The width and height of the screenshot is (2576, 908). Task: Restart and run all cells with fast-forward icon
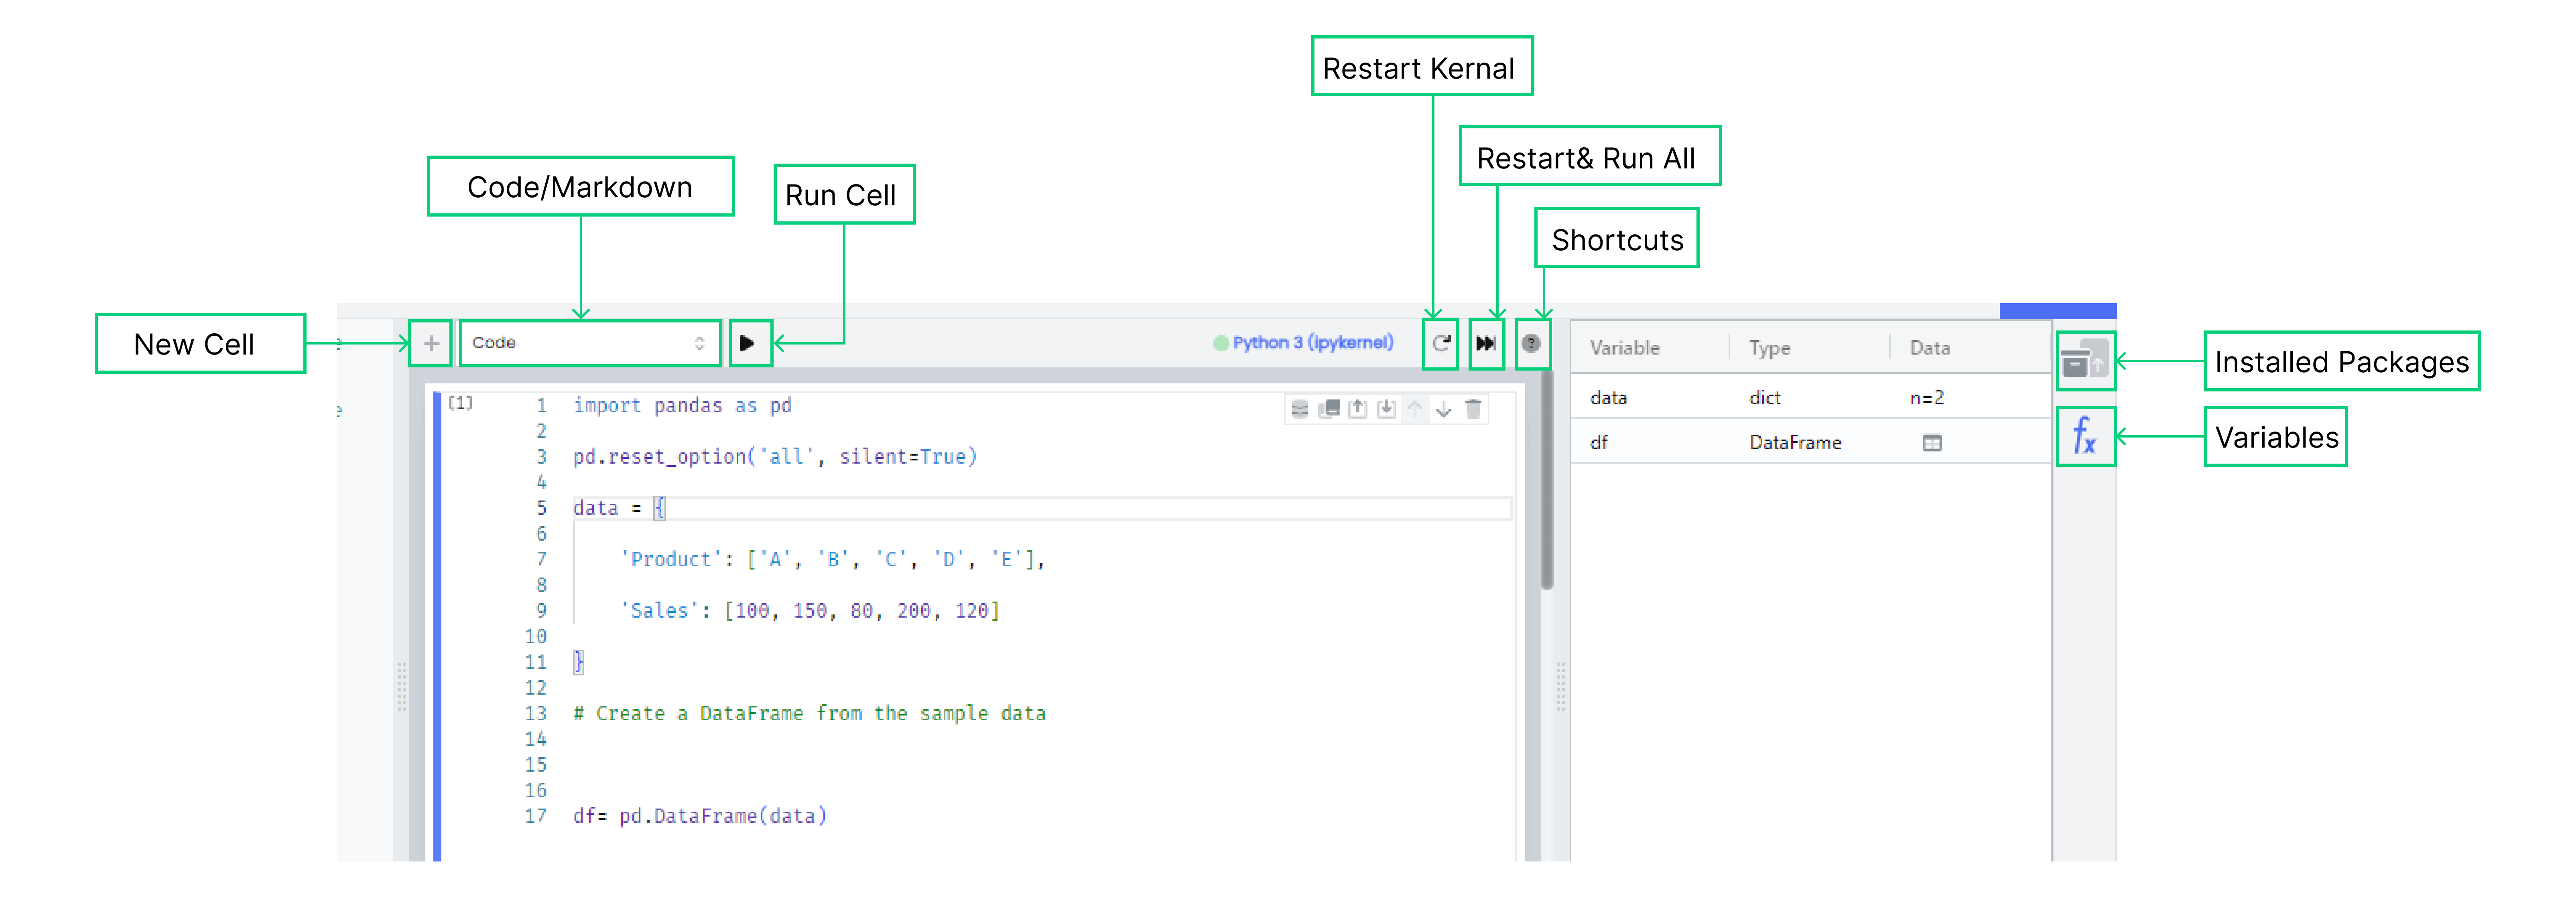tap(1486, 343)
